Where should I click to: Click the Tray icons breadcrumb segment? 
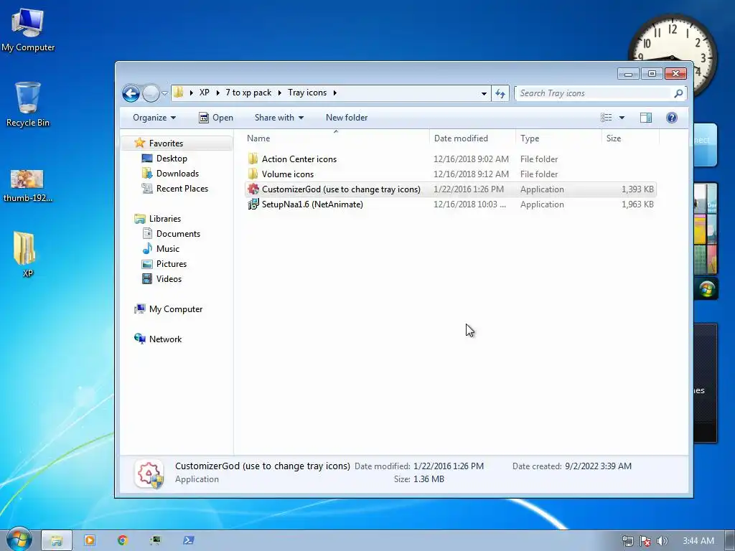[x=307, y=93]
